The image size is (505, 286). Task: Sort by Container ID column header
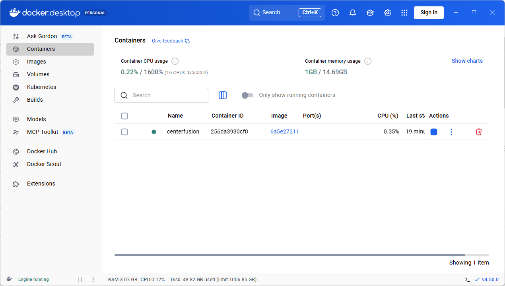coord(227,116)
